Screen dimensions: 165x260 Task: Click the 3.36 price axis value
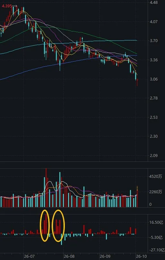coord(153,60)
